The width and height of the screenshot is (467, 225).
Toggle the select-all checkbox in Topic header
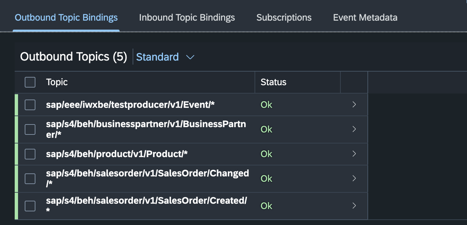click(30, 82)
